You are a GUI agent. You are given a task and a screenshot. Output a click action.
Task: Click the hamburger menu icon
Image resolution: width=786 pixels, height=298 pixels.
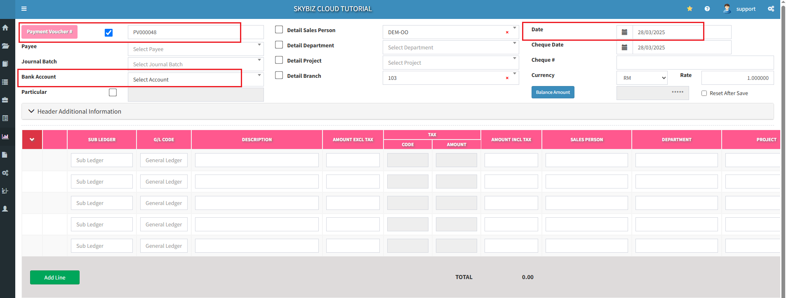[x=24, y=9]
